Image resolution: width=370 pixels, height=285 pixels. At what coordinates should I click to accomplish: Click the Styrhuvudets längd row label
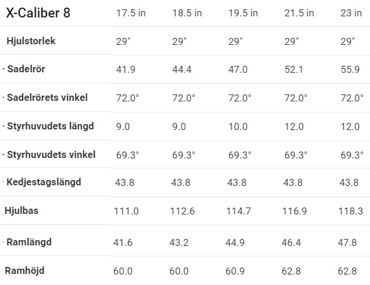50,126
